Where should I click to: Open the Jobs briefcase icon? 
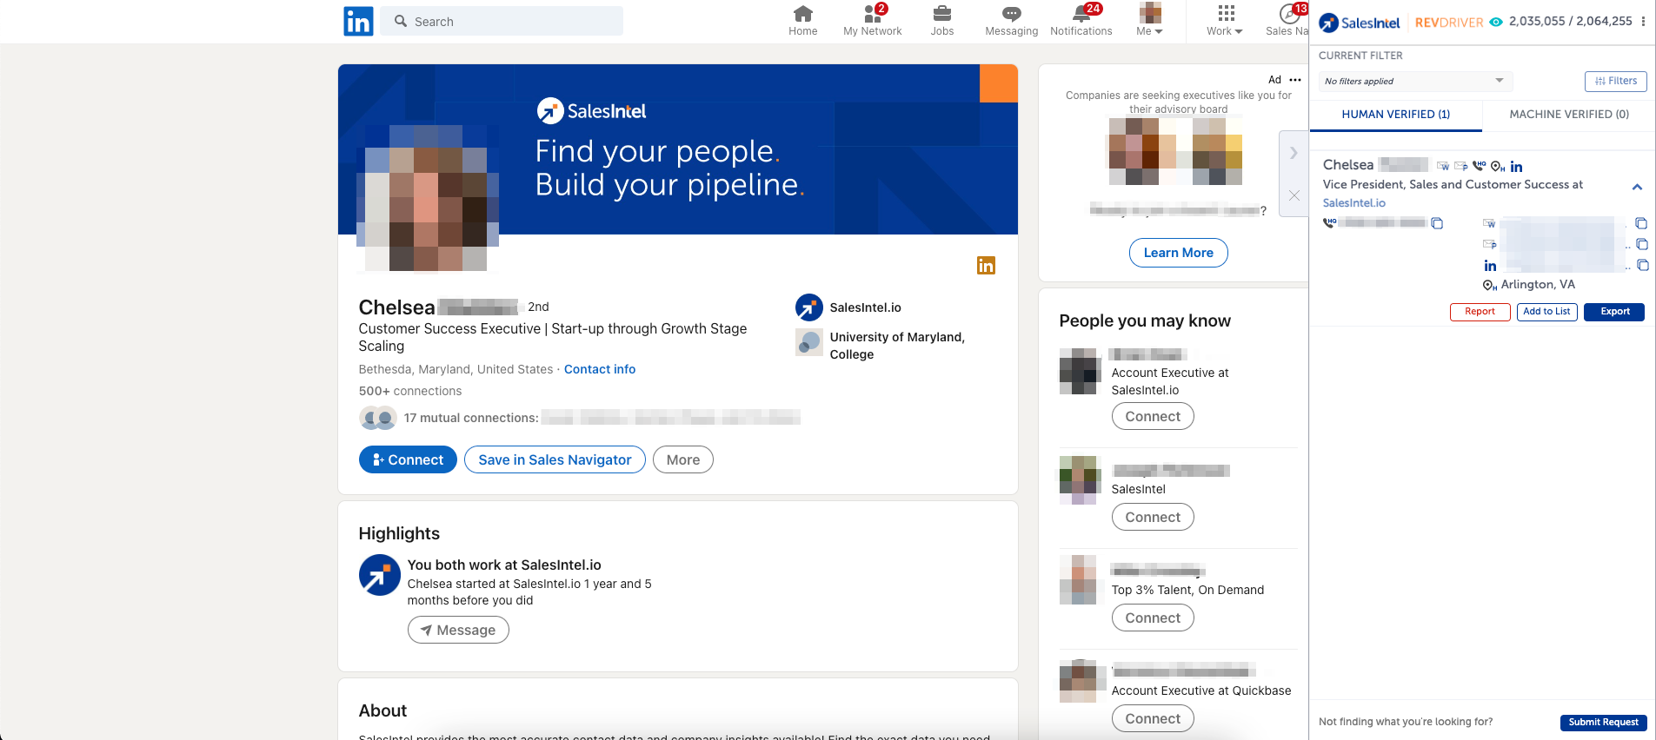click(x=942, y=14)
